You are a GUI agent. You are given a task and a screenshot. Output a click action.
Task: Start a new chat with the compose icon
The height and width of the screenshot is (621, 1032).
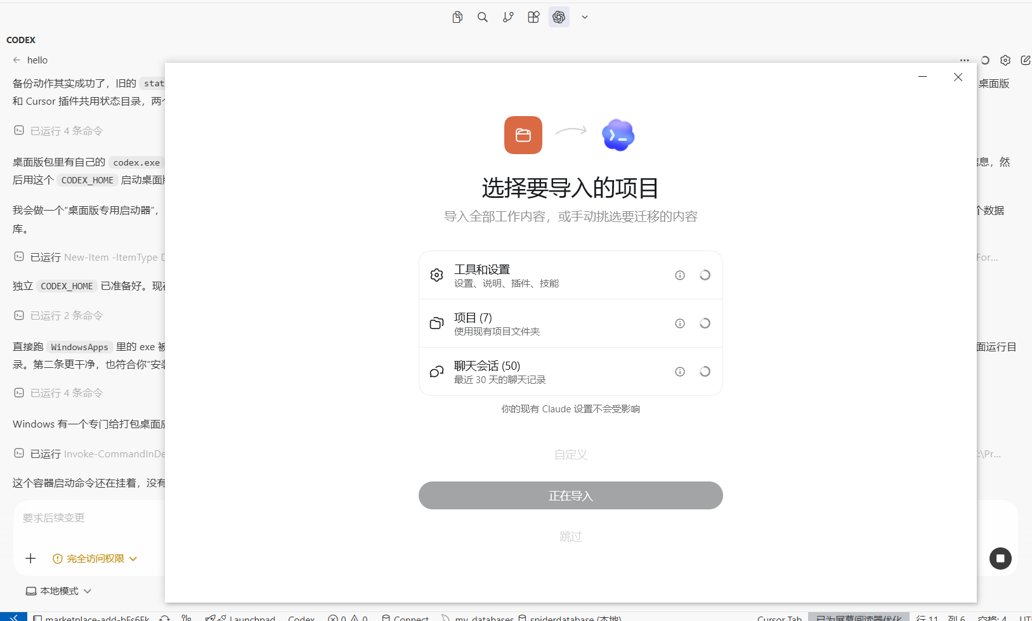pyautogui.click(x=1026, y=60)
